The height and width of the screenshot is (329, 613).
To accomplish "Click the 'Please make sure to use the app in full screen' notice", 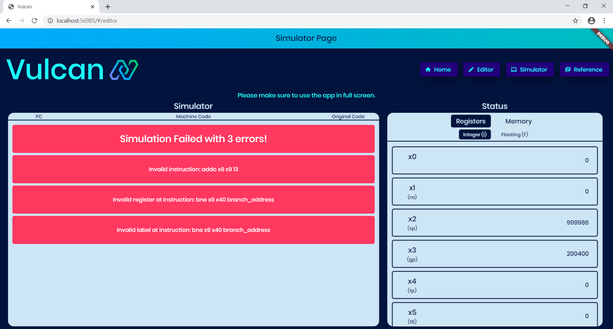I will coord(306,96).
